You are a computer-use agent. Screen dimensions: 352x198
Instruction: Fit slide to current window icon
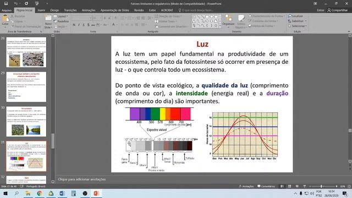349,186
